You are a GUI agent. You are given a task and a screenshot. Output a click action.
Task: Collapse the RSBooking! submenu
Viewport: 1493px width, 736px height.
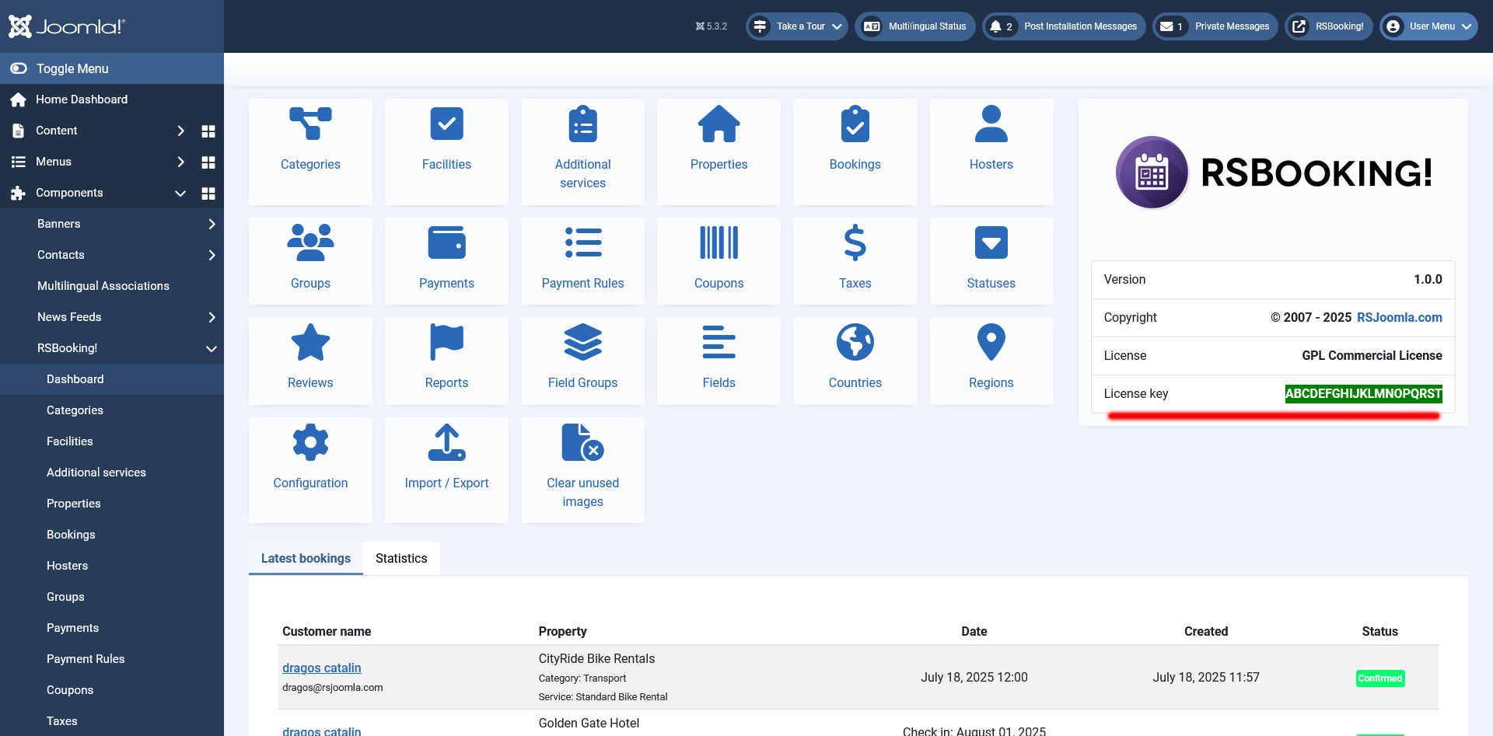[212, 348]
